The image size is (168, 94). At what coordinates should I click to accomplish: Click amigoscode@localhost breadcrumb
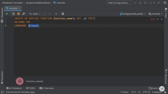(38, 3)
